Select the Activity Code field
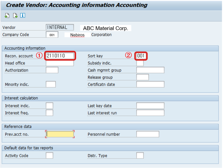The height and width of the screenshot is (168, 223). point(50,155)
